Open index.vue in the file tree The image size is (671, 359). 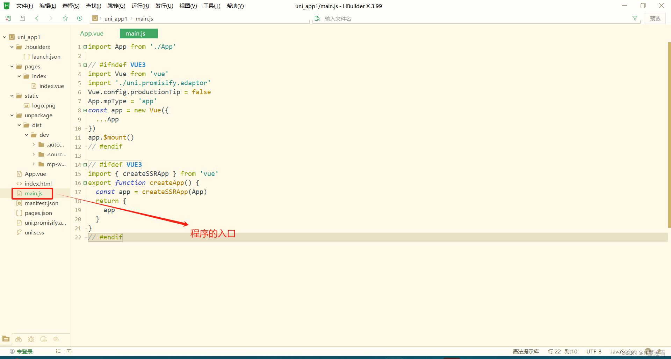51,86
